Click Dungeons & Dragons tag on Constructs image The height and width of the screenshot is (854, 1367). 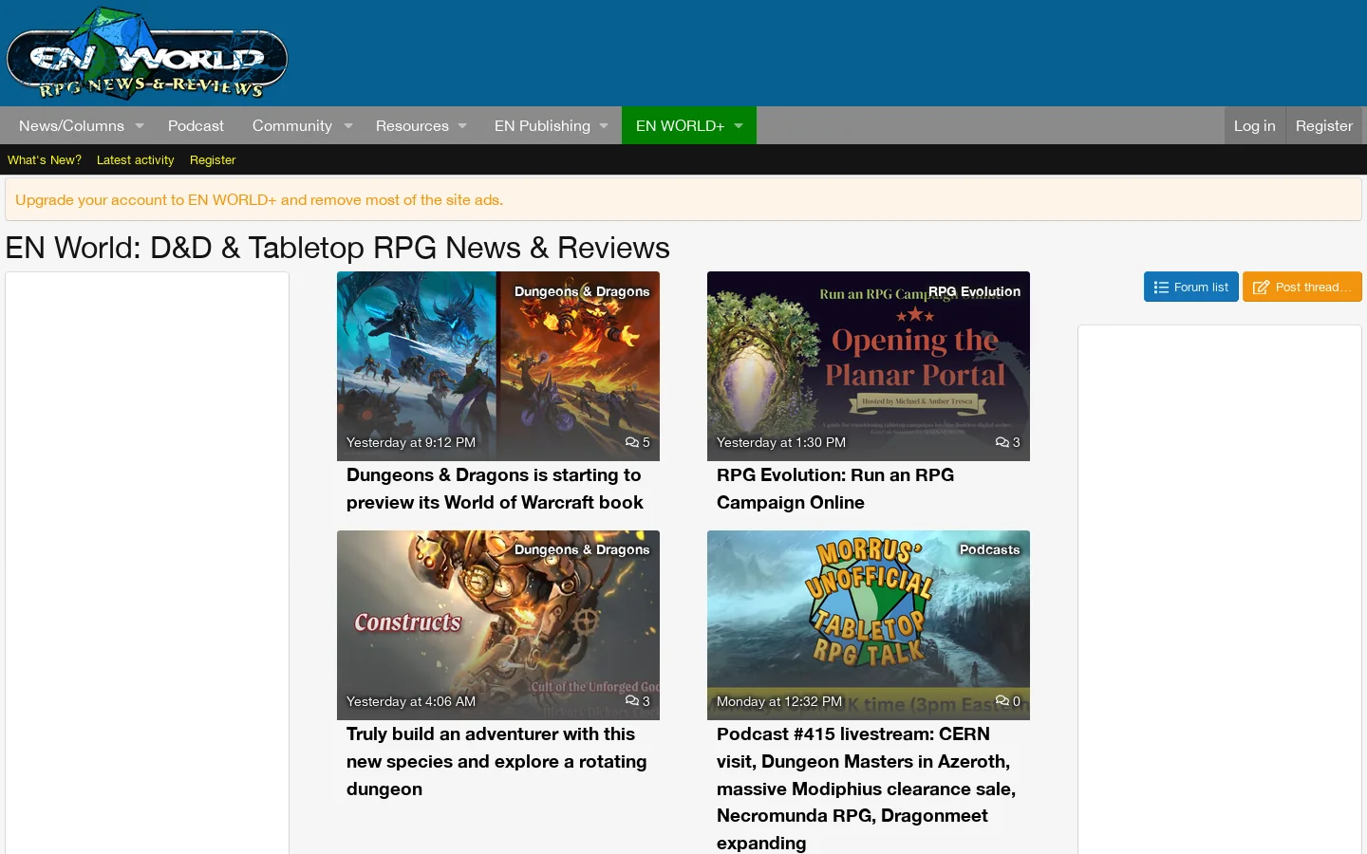[582, 549]
